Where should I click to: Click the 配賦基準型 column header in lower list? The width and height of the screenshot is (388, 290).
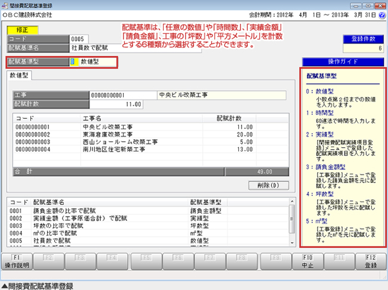207,202
